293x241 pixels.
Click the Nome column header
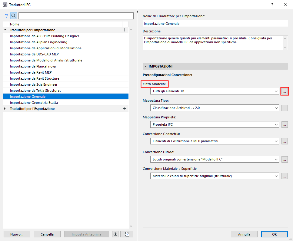66,24
